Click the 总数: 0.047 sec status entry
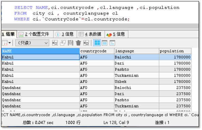 (x=38, y=123)
